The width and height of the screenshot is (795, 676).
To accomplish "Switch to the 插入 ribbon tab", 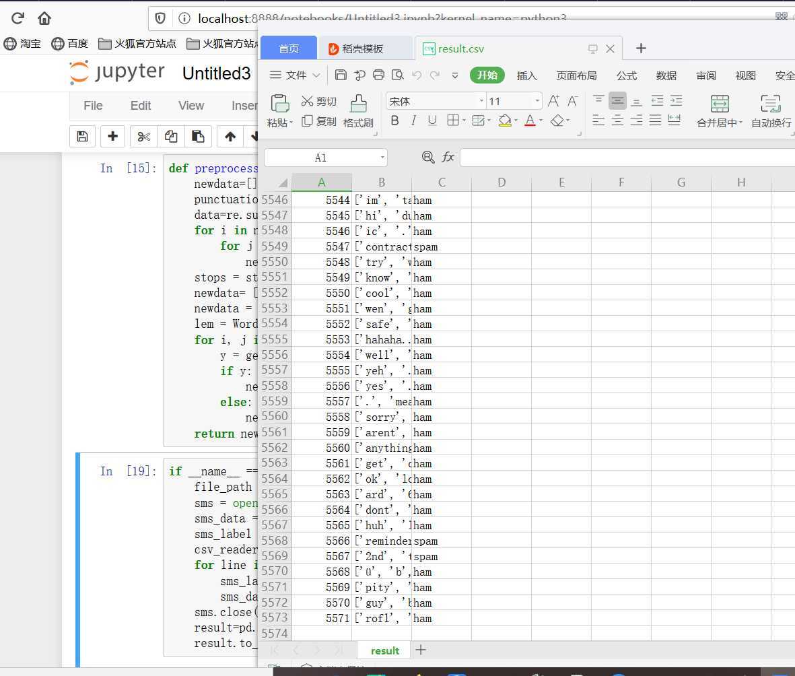I will click(526, 75).
